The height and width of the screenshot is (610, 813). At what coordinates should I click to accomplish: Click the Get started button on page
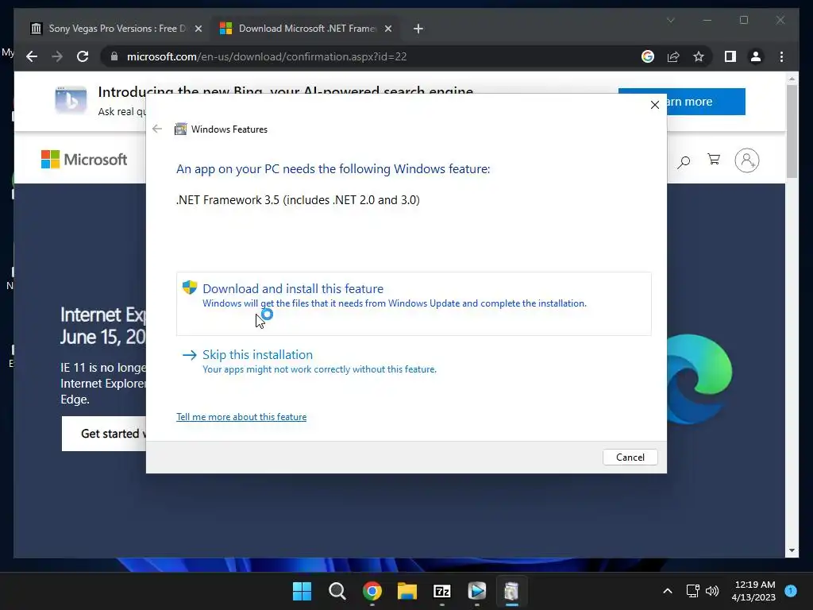point(104,434)
